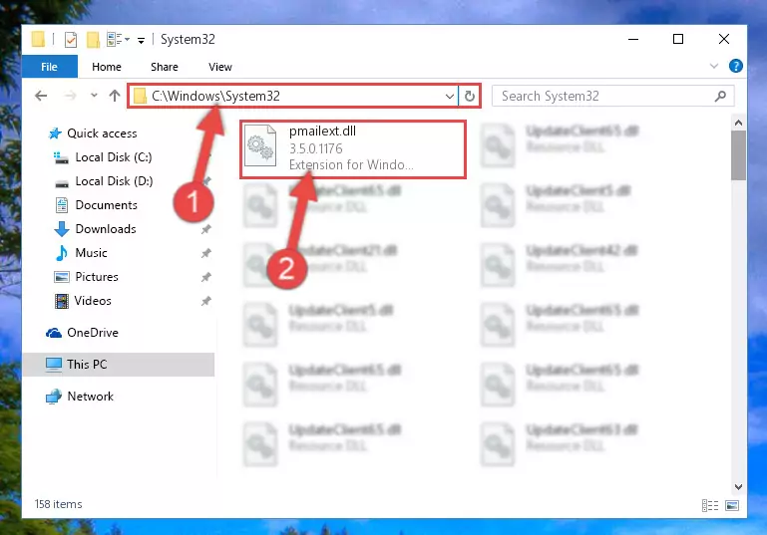Select Quick access in navigation pane
This screenshot has height=535, width=767.
[93, 134]
